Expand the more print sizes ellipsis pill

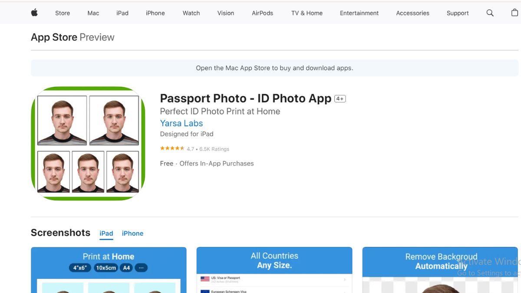[141, 268]
